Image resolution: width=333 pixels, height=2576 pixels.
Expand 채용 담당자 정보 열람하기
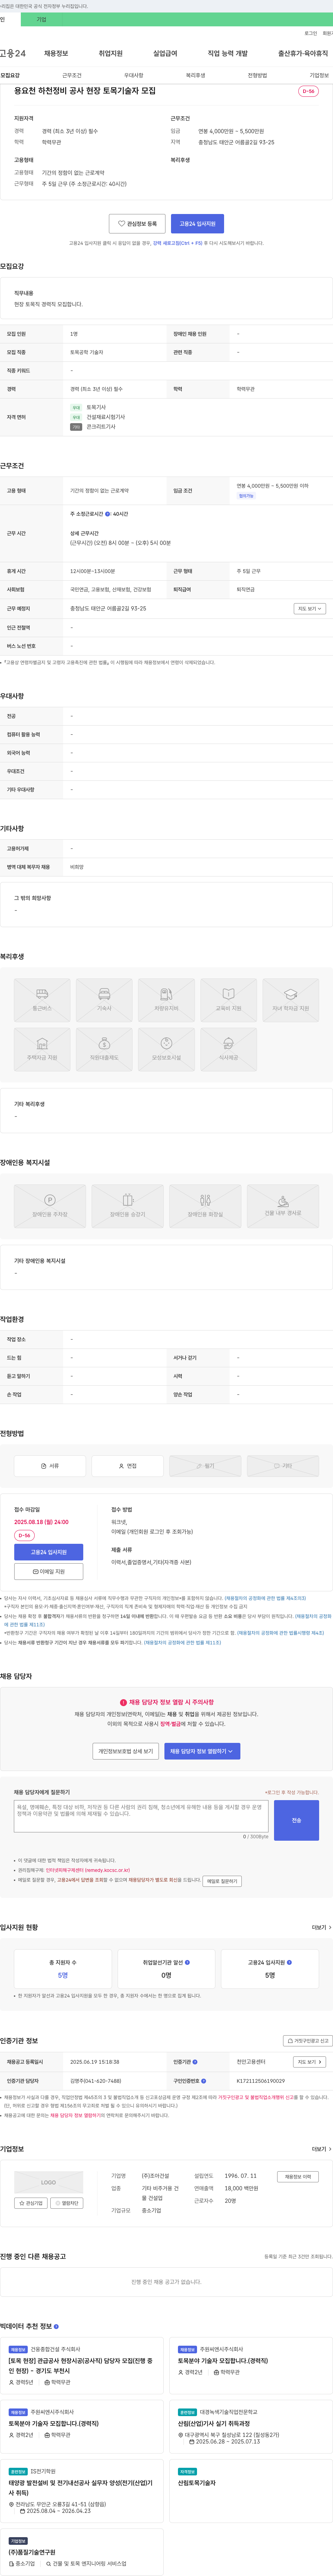pyautogui.click(x=202, y=1751)
